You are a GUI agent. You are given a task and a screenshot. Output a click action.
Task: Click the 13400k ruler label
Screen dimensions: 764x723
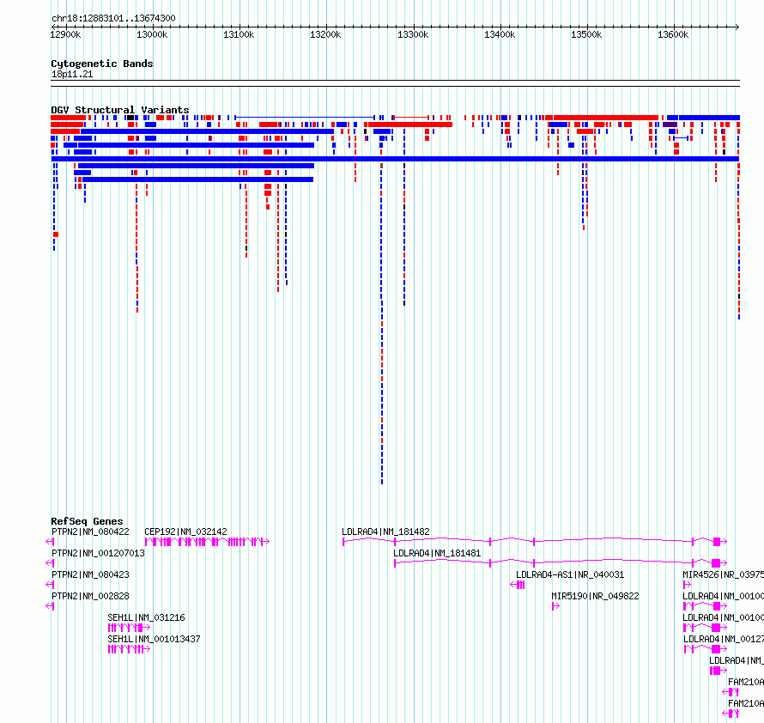tap(500, 34)
